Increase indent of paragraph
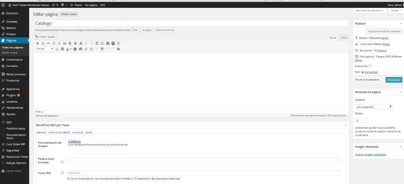 click(102, 49)
